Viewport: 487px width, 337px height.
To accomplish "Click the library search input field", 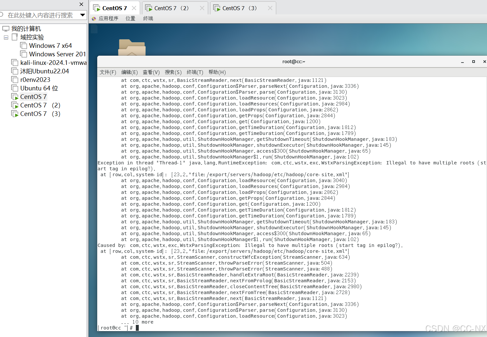I will point(40,15).
